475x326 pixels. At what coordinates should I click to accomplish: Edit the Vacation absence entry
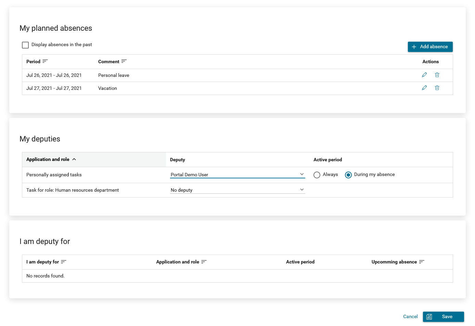tap(424, 88)
